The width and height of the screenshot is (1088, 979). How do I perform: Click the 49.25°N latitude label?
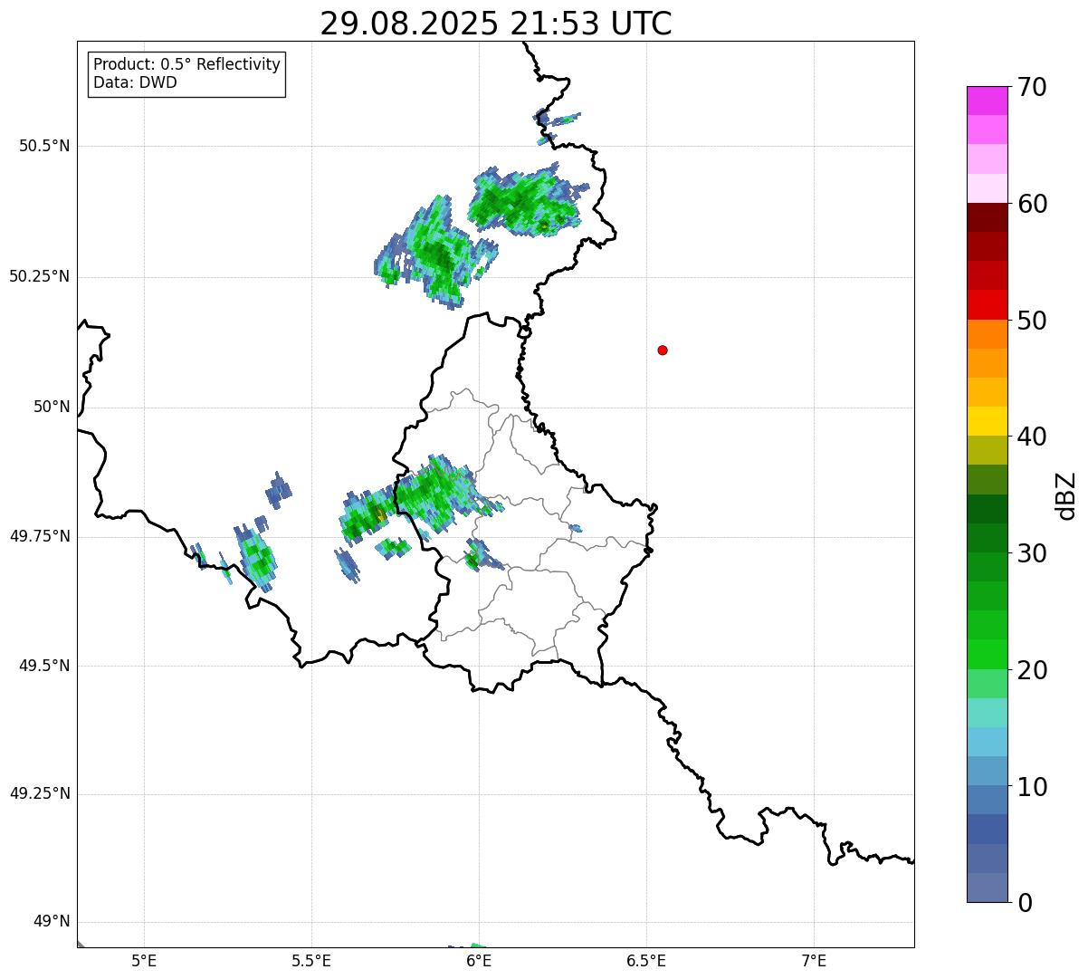coord(40,793)
